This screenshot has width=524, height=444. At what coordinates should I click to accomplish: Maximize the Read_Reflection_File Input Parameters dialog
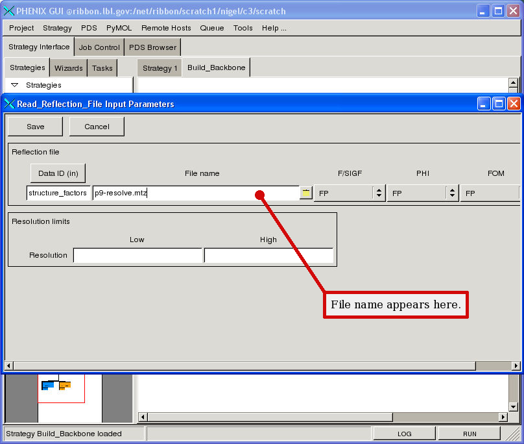tap(499, 104)
